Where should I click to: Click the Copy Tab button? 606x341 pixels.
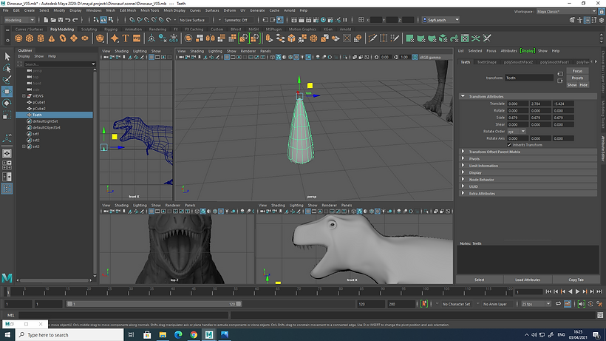coord(576,280)
